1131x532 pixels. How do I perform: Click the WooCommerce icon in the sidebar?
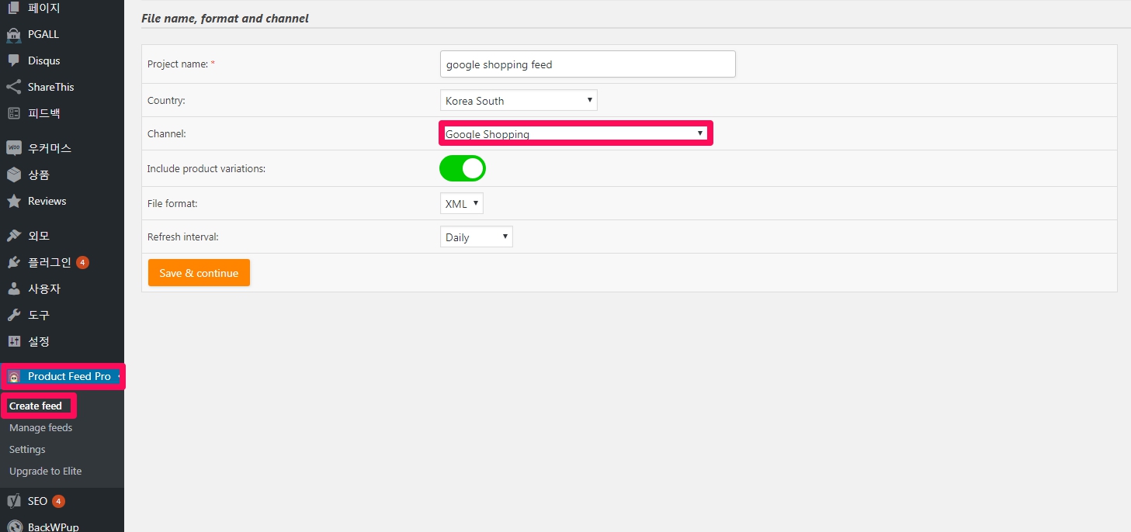tap(13, 148)
